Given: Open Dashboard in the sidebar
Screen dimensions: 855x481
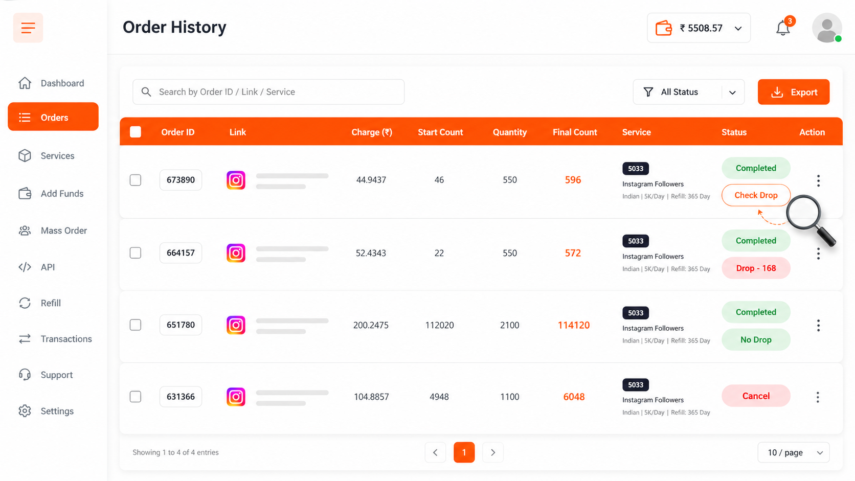Looking at the screenshot, I should pyautogui.click(x=53, y=83).
